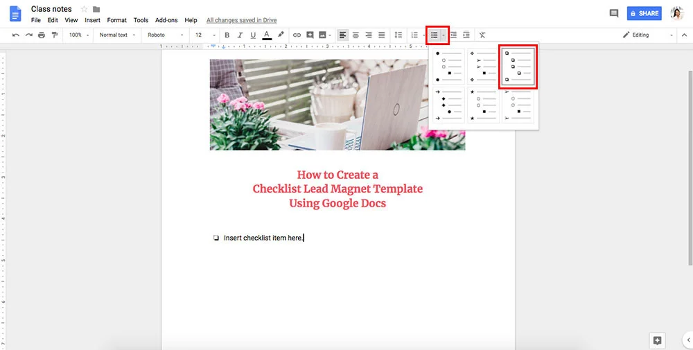This screenshot has width=693, height=350.
Task: Click the blue SHARE button
Action: [644, 13]
